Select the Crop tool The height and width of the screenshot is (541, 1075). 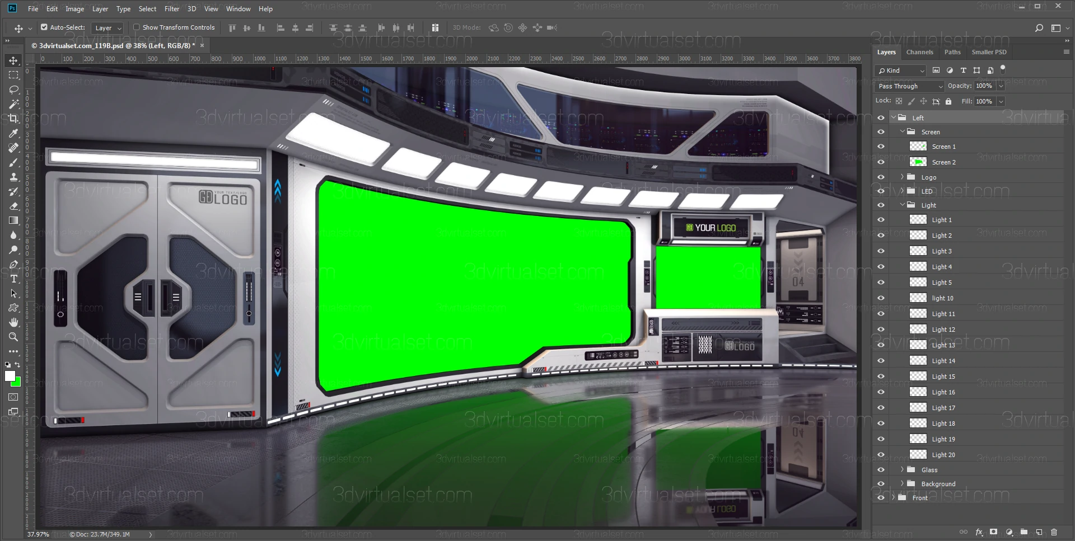point(13,119)
